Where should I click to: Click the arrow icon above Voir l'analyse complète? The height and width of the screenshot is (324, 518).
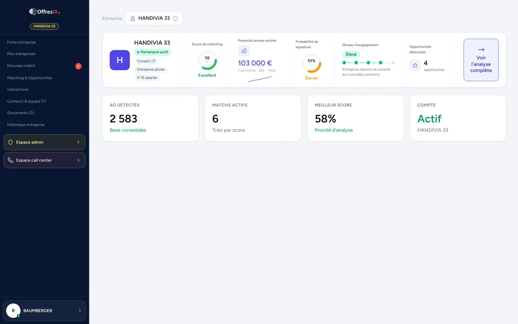[x=481, y=50]
